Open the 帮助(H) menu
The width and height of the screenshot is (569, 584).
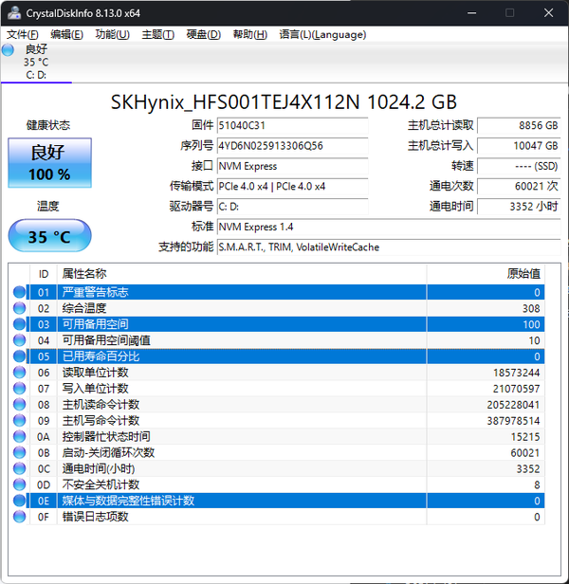coord(250,35)
